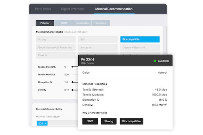Click the Density slider handle
The image size is (203, 135).
point(72,90)
